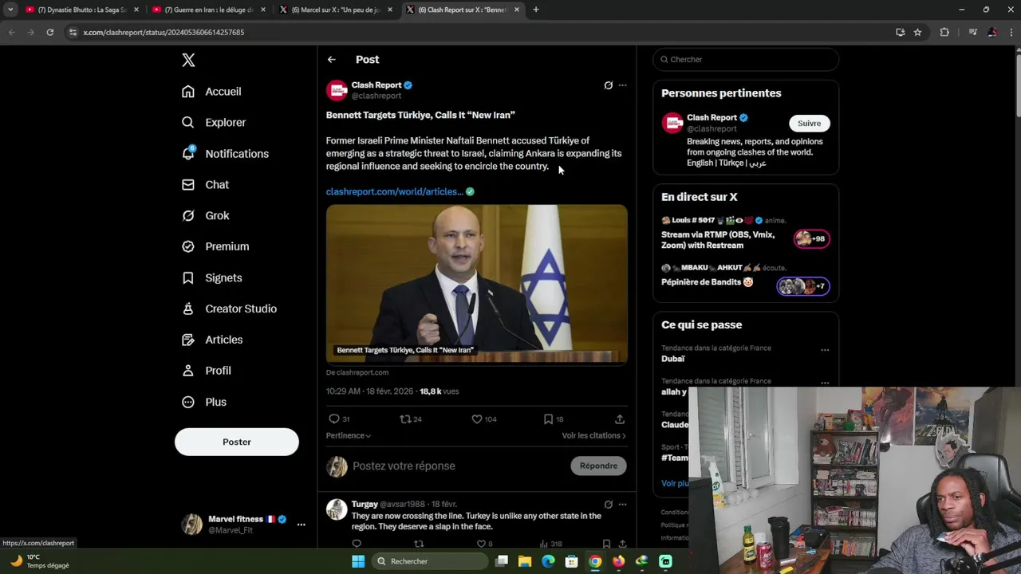Open browser extensions icon
This screenshot has width=1021, height=574.
944,33
